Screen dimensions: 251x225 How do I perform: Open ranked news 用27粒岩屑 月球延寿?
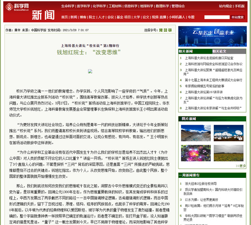pos(214,207)
